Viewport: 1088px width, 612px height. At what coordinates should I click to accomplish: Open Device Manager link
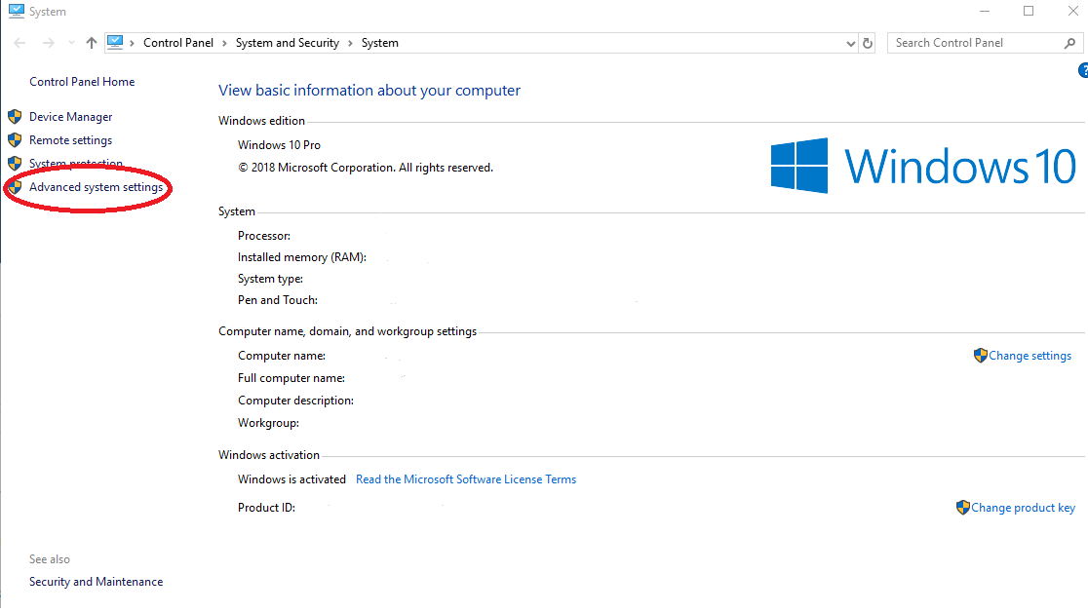71,117
